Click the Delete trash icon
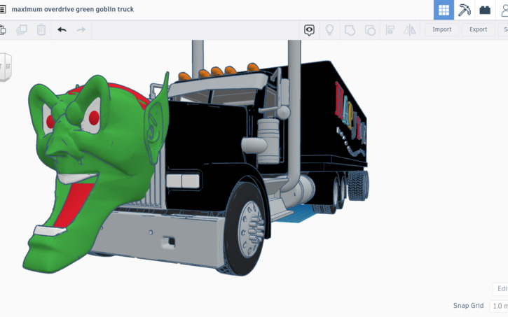508x317 pixels. (41, 30)
